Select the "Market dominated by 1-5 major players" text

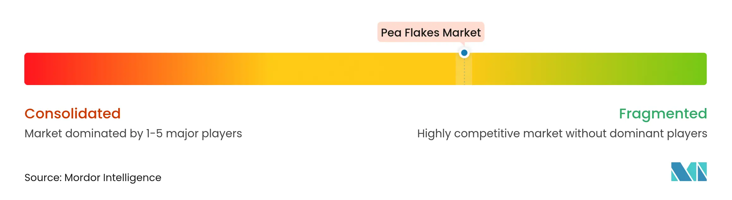[133, 134]
